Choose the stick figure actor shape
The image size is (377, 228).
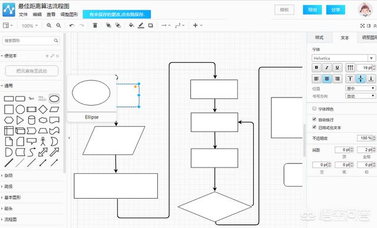[x=43, y=141]
